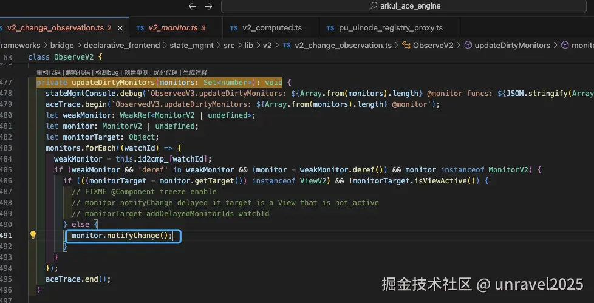This screenshot has height=303, width=594.
Task: Click the 解释代码 code lens action
Action: pos(78,73)
